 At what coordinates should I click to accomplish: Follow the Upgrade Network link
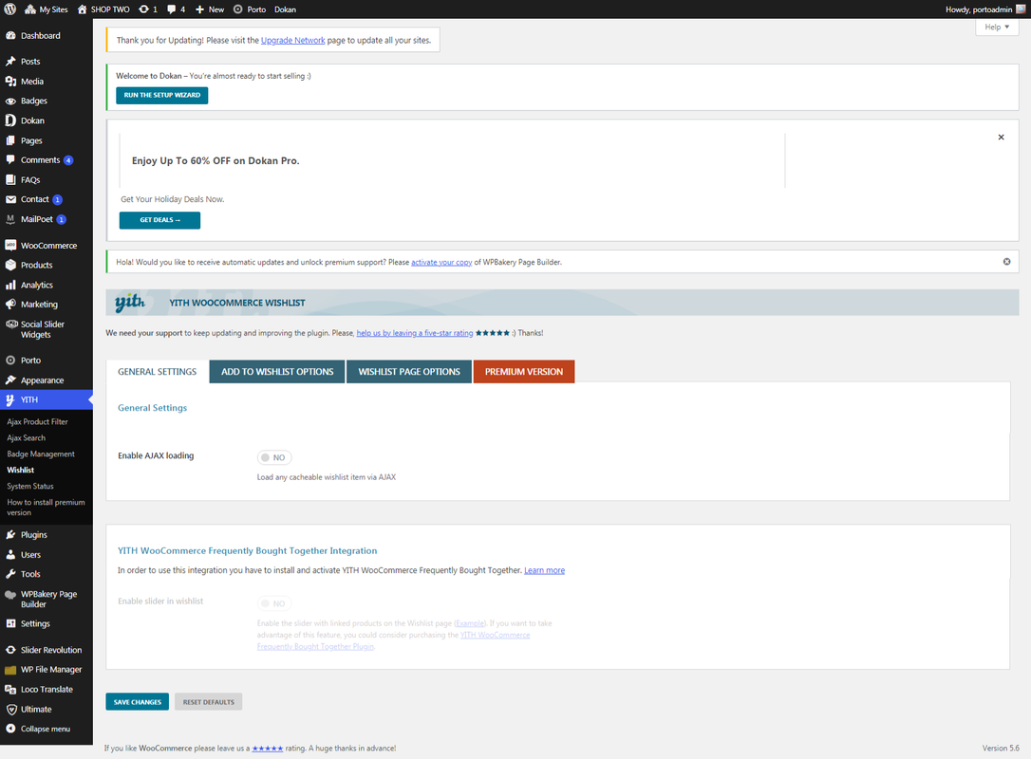pos(292,40)
